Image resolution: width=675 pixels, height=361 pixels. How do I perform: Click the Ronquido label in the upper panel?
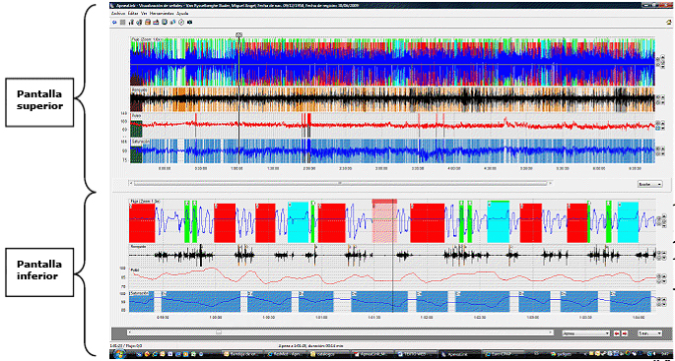click(x=140, y=90)
